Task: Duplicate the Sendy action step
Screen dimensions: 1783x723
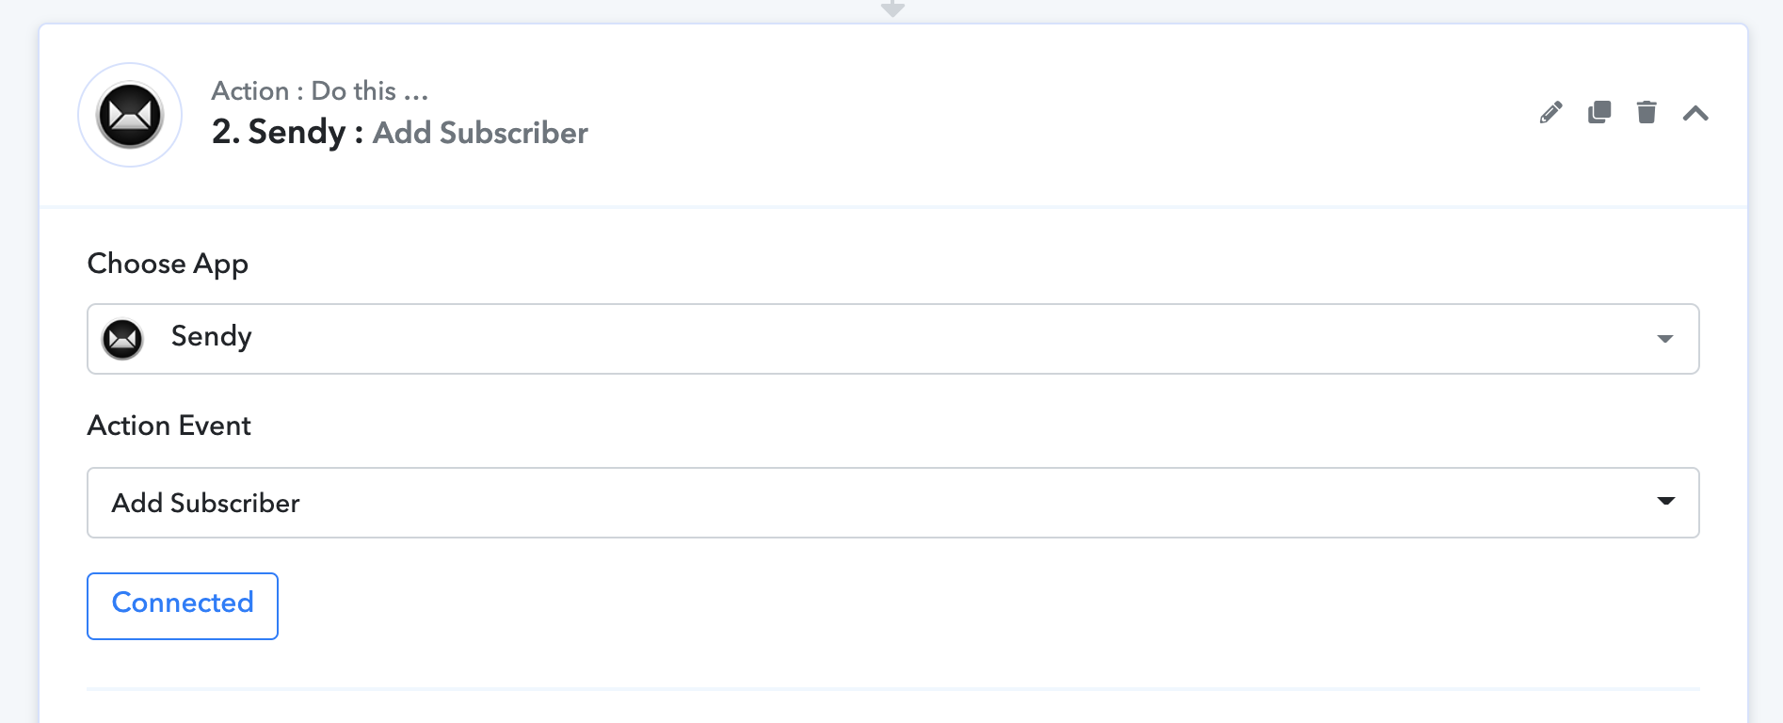Action: 1598,113
